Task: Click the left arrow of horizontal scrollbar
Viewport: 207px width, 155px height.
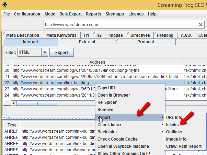Action: (x=14, y=103)
